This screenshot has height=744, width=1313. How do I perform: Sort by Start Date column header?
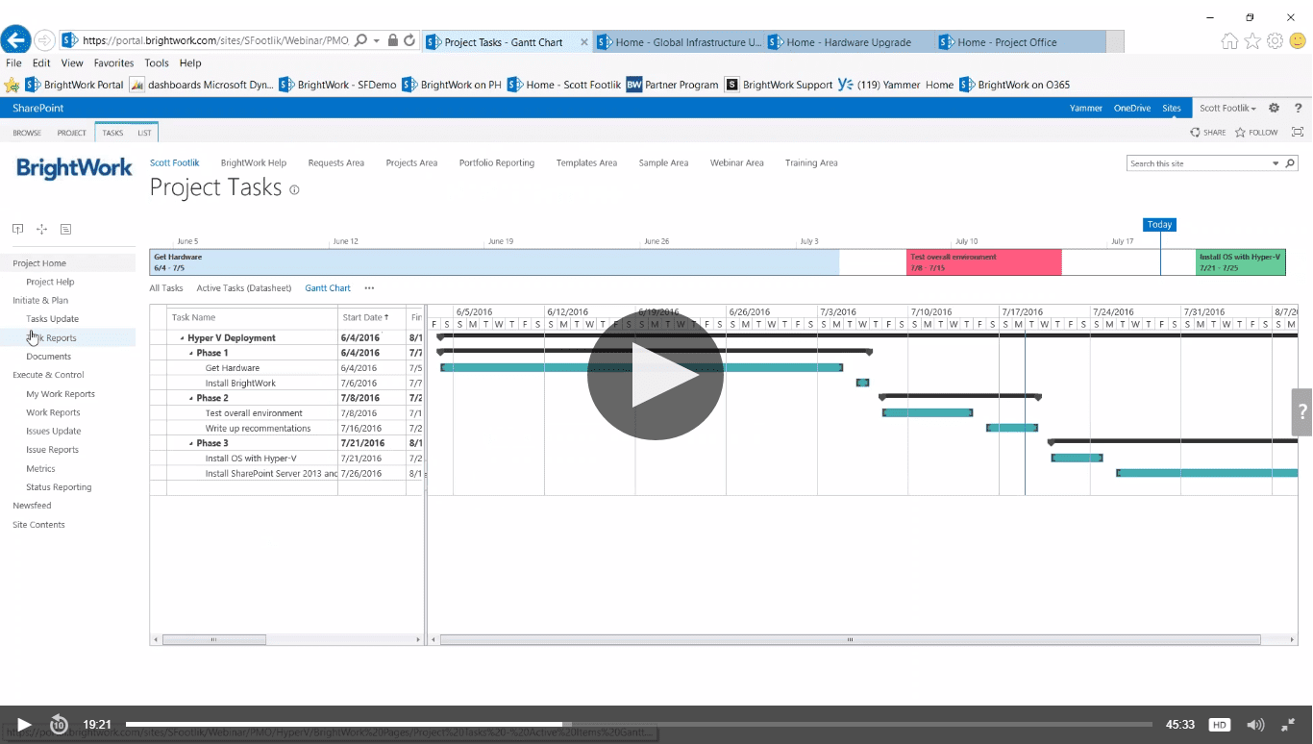365,317
